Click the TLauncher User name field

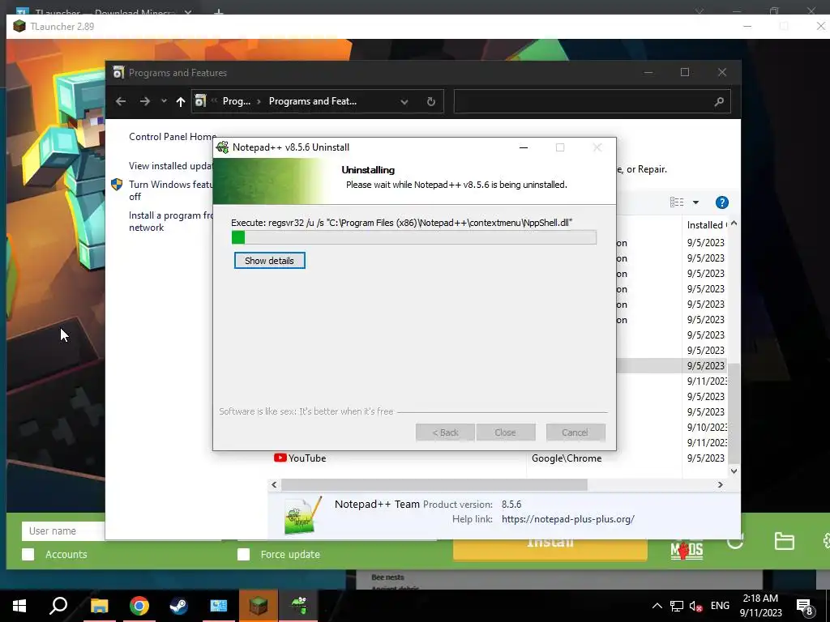tap(63, 530)
